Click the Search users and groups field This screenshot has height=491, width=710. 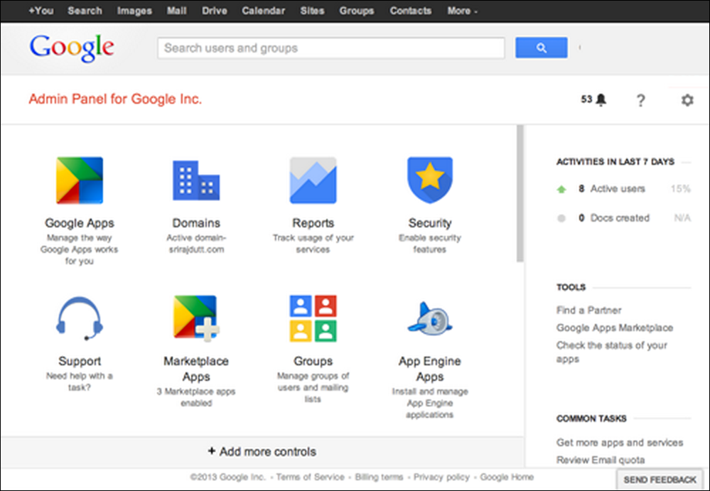click(x=330, y=48)
